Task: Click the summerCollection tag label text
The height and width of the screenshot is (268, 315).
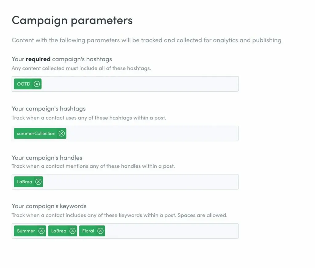Action: pos(36,133)
